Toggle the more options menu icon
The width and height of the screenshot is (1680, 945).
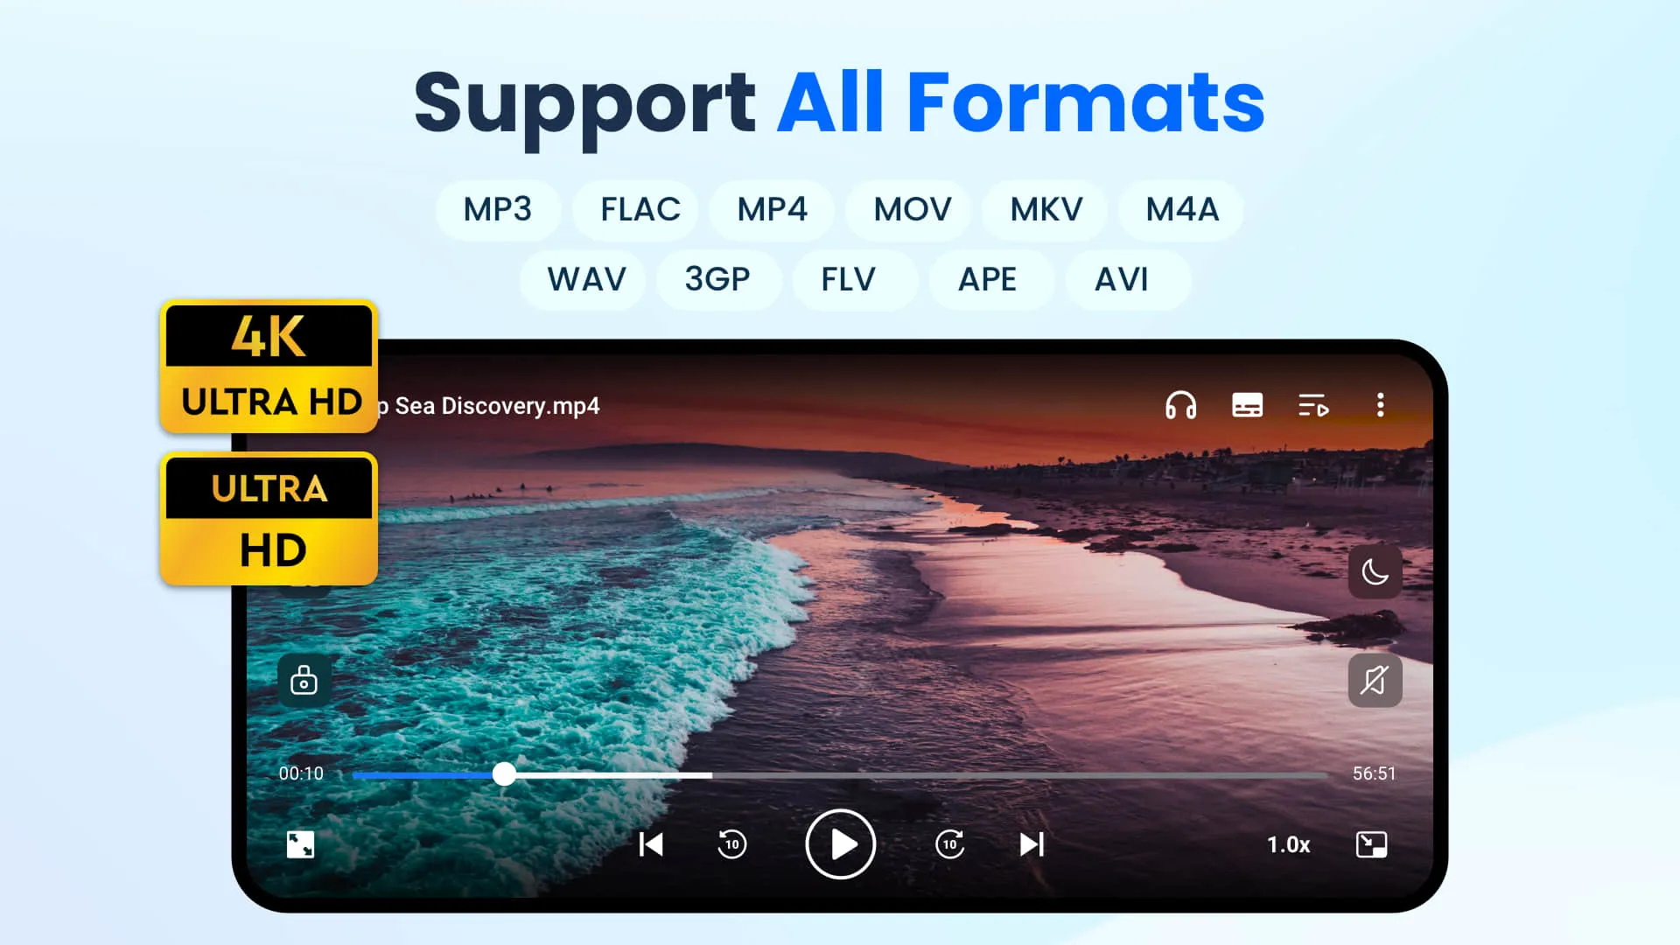pyautogui.click(x=1380, y=406)
